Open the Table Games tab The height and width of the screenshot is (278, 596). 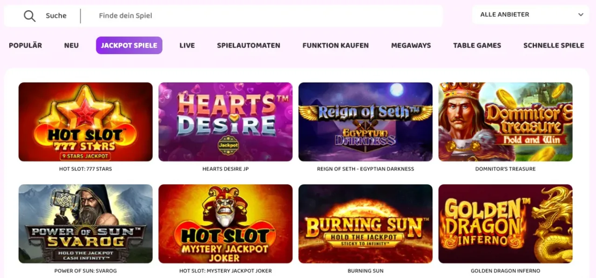tap(477, 45)
